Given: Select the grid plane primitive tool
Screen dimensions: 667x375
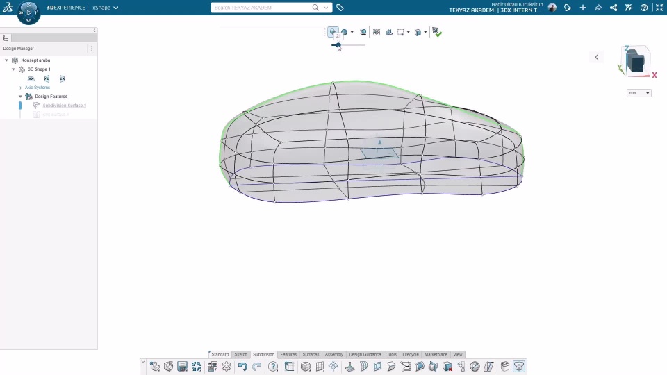Looking at the screenshot, I should pyautogui.click(x=320, y=367).
